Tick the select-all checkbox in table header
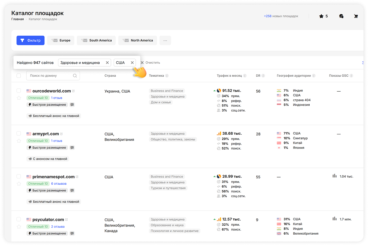The height and width of the screenshot is (246, 368). pos(19,76)
